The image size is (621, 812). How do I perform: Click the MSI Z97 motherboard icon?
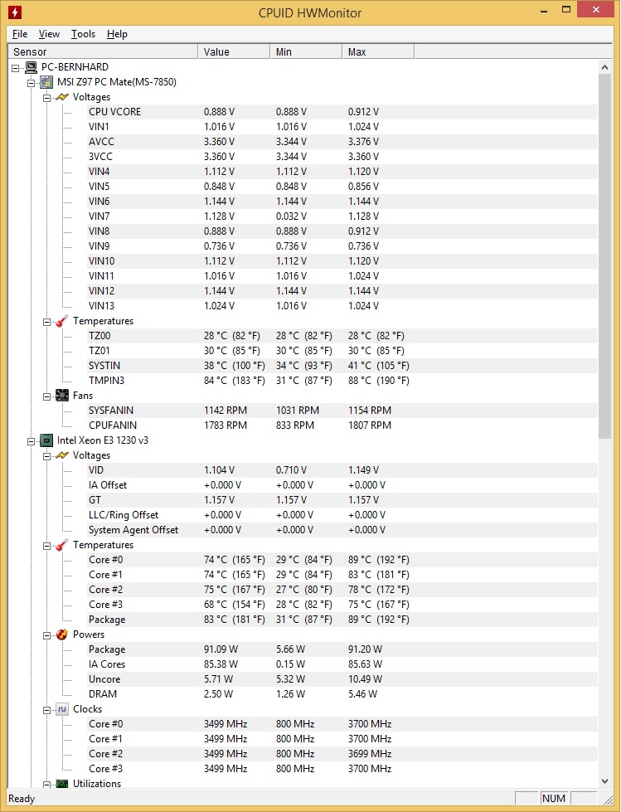click(x=46, y=82)
